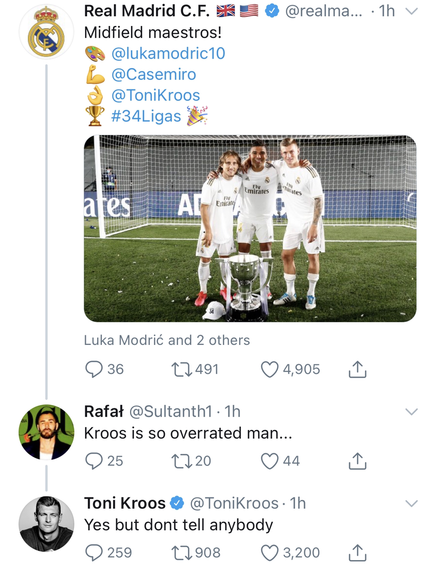Reply to Toni Kroos's tweet

94,552
